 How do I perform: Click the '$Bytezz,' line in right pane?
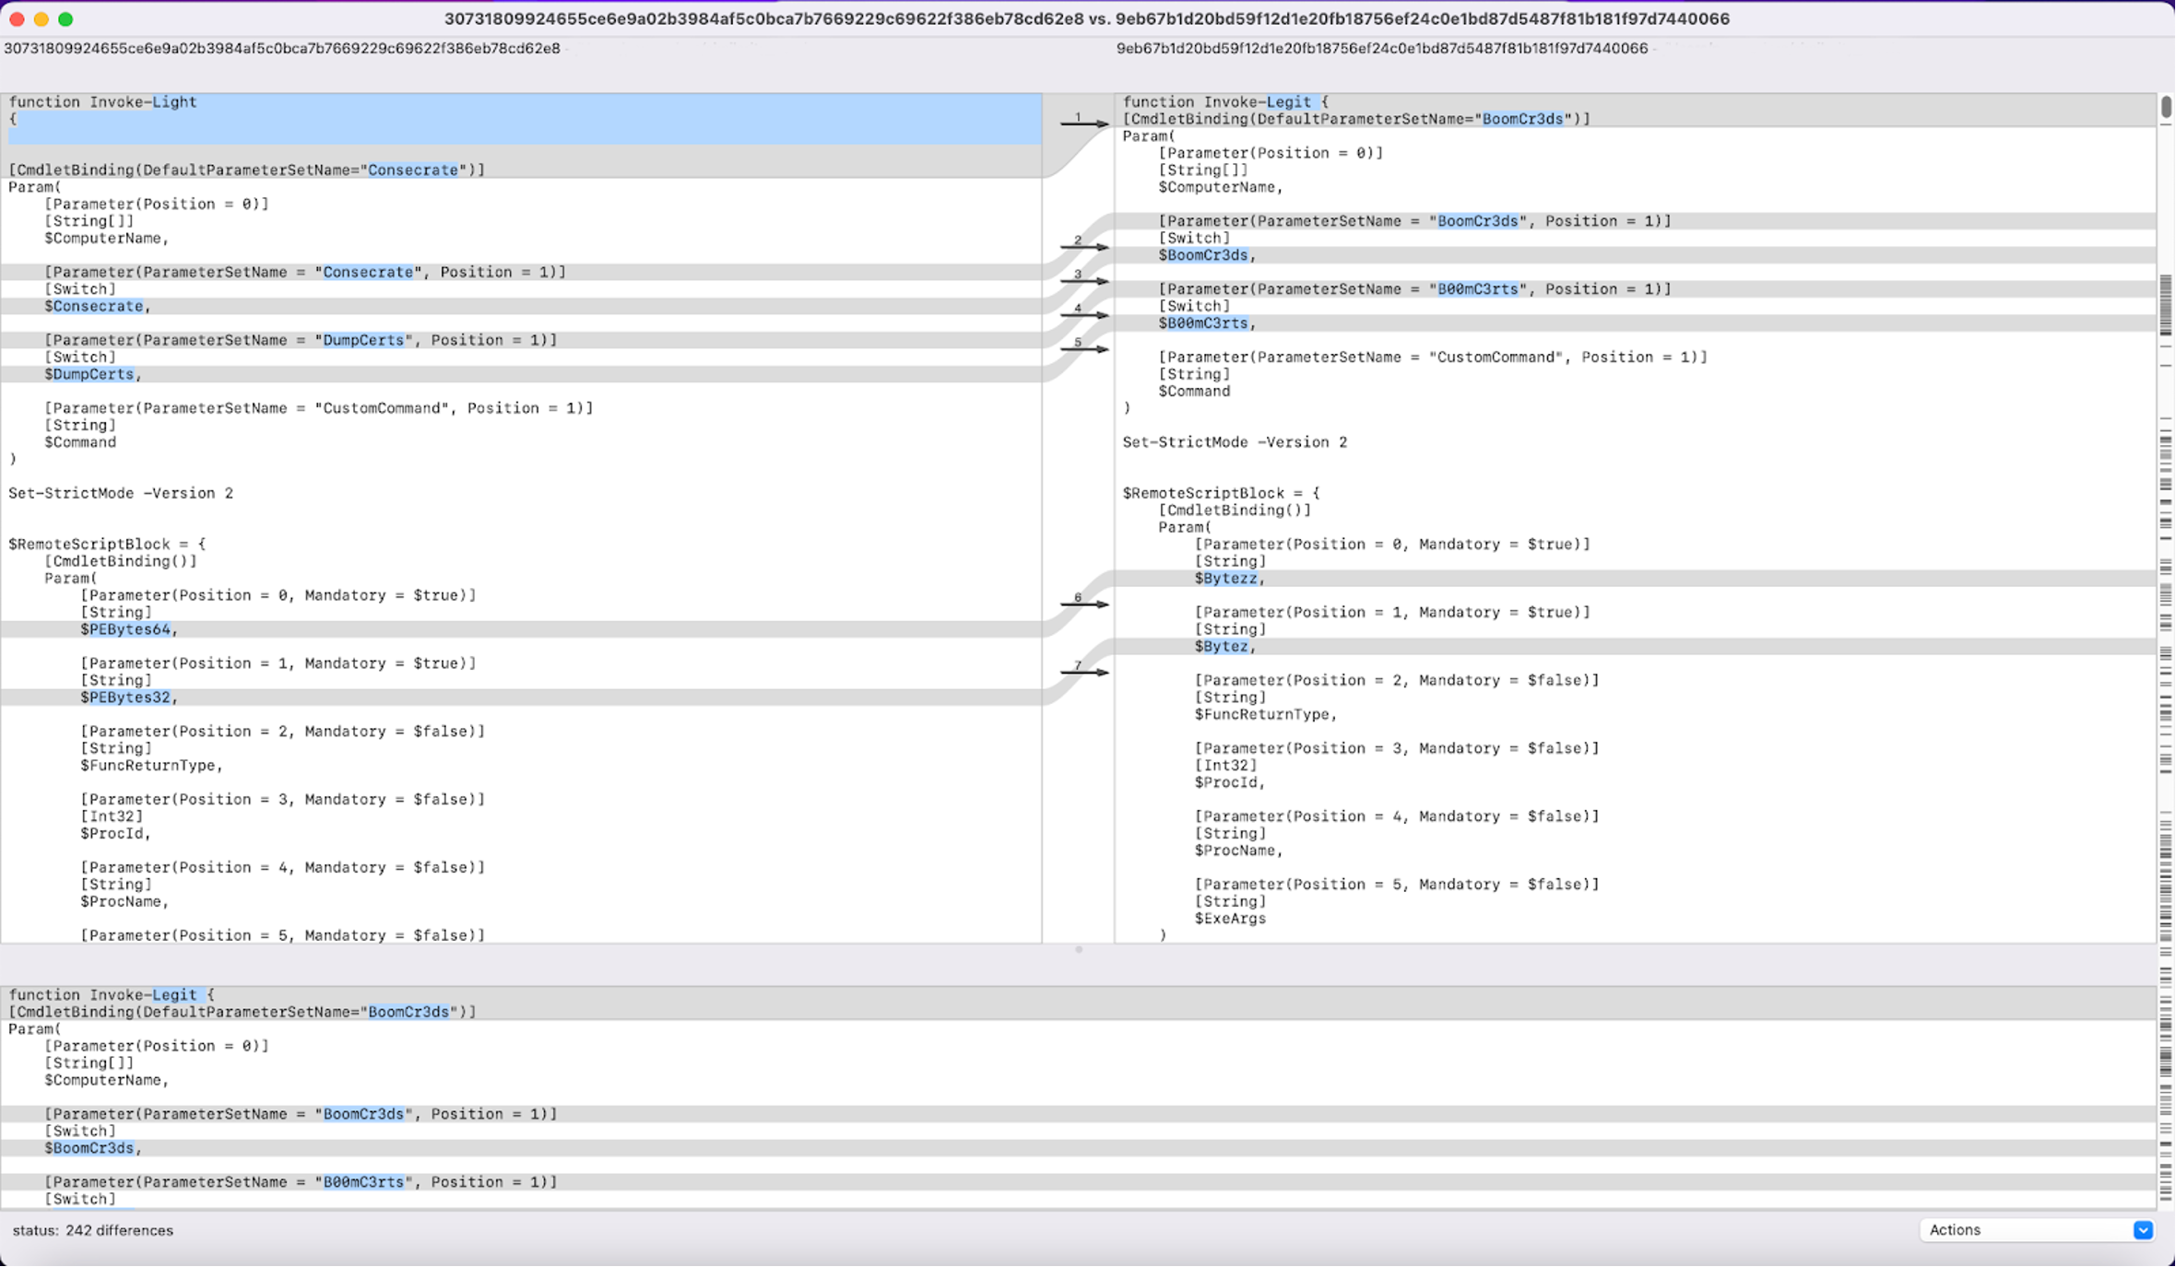click(x=1230, y=579)
